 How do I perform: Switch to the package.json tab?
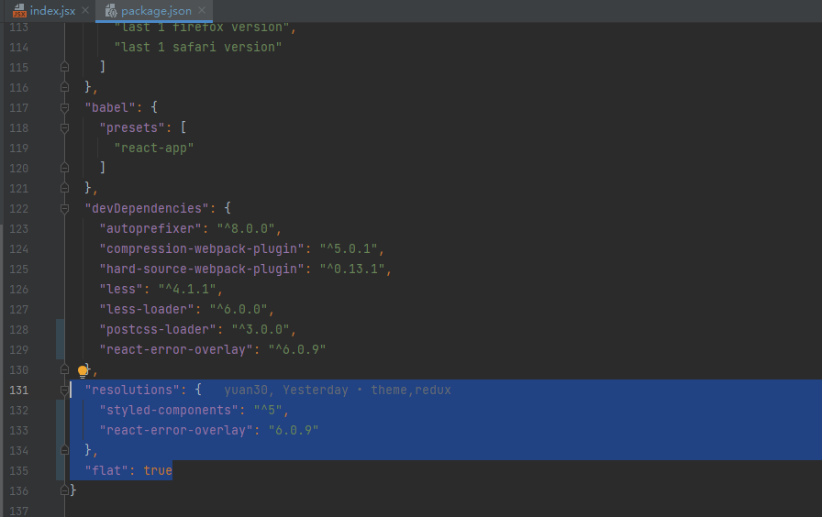(156, 10)
